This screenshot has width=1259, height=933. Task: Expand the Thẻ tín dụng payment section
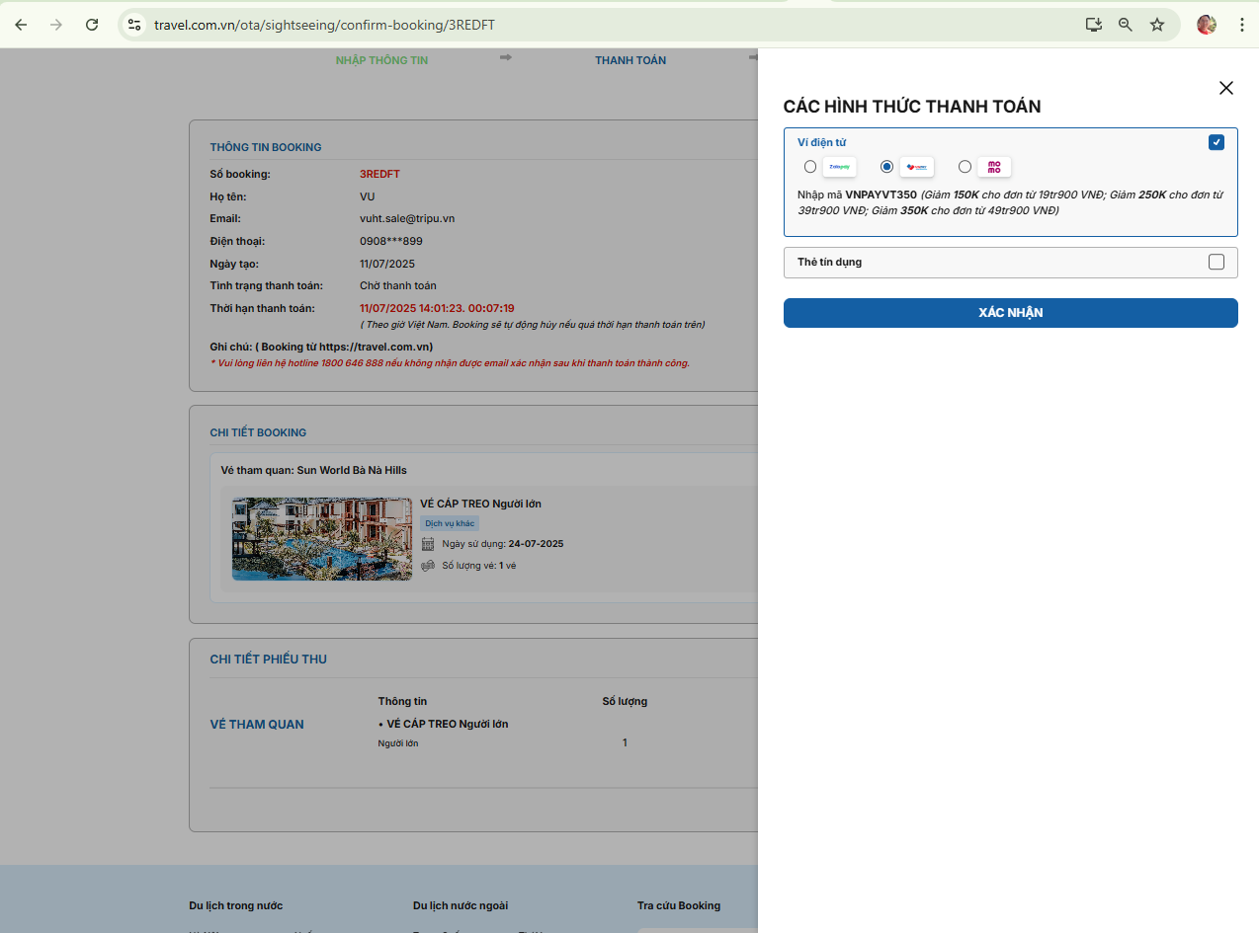[x=988, y=262]
